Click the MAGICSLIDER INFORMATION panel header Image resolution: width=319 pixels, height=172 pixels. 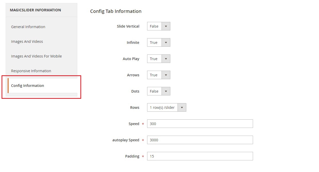click(35, 10)
